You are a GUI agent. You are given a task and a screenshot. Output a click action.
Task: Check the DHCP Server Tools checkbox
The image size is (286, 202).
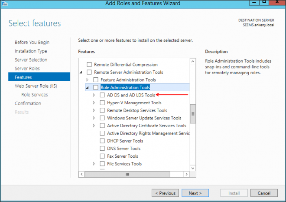coord(102,141)
